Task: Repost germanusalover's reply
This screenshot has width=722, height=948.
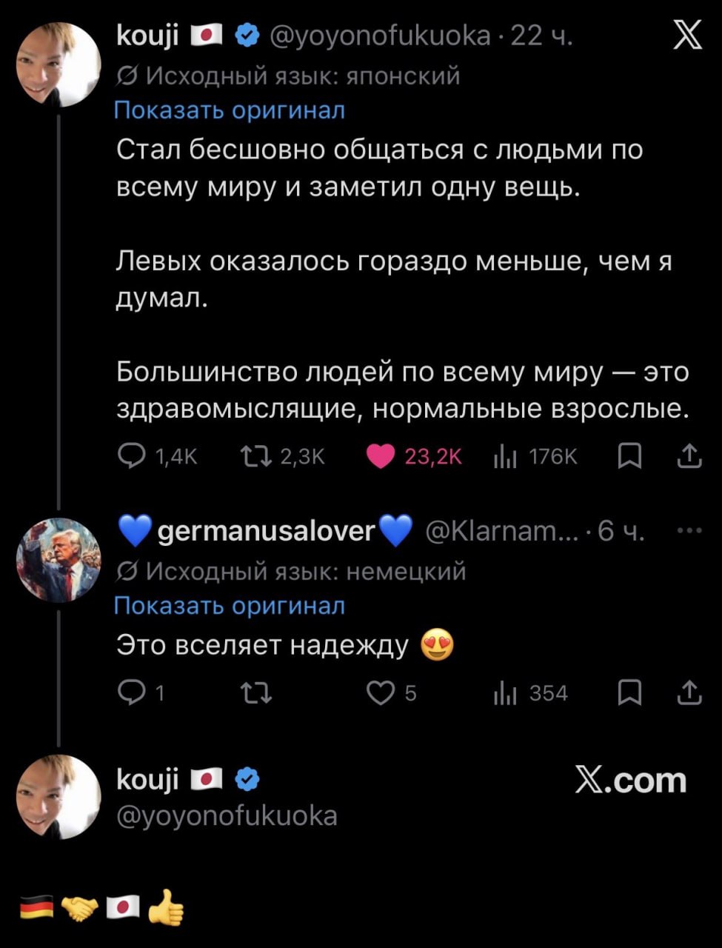Action: pyautogui.click(x=256, y=693)
